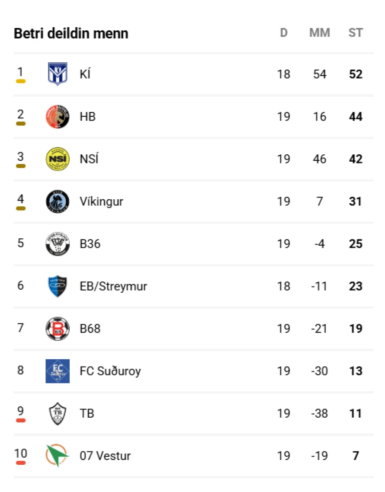Click the B68 club badge
This screenshot has height=492, width=385.
click(x=58, y=329)
